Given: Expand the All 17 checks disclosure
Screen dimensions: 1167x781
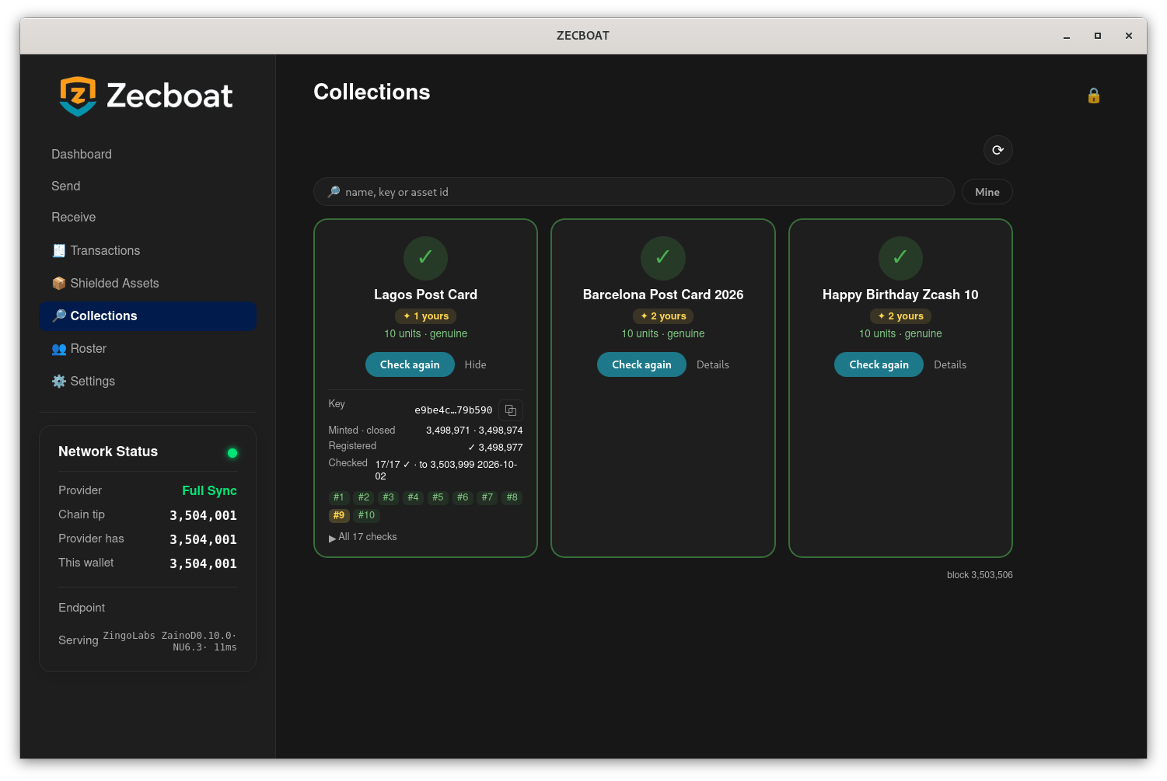Looking at the screenshot, I should pos(363,537).
